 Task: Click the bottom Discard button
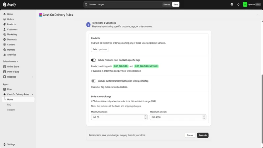click(x=190, y=135)
